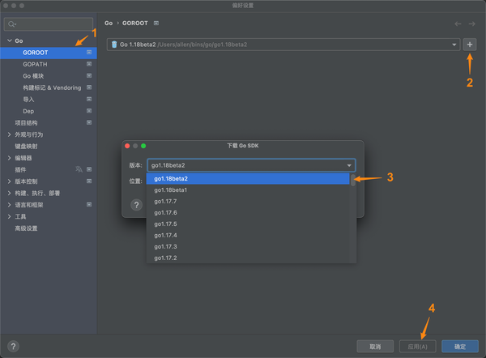Select go1.17.3 version entry
The height and width of the screenshot is (358, 486).
click(248, 246)
